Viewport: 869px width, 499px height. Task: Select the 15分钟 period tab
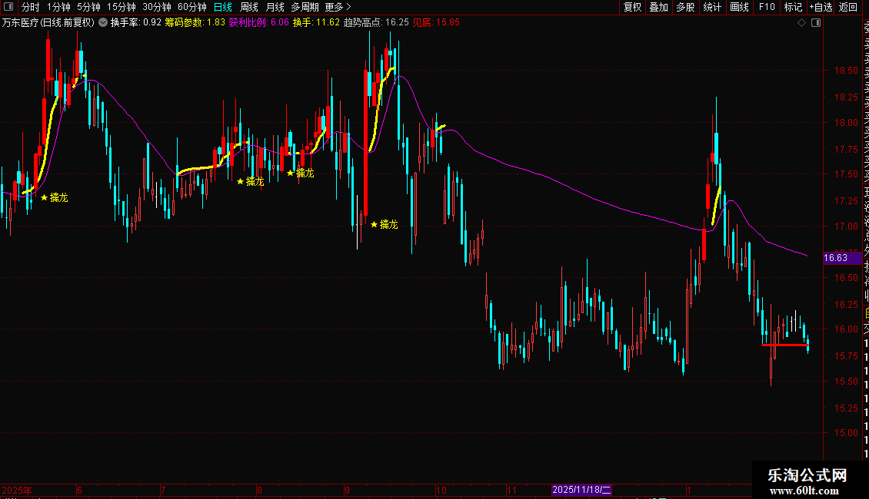click(122, 7)
